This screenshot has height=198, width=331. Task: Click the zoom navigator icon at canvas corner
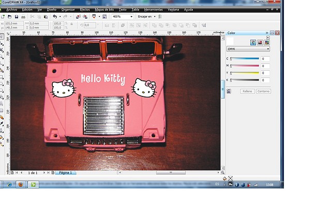[x=222, y=173]
